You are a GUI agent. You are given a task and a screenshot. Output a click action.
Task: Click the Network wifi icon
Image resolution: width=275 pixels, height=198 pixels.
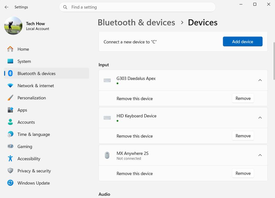pyautogui.click(x=10, y=86)
